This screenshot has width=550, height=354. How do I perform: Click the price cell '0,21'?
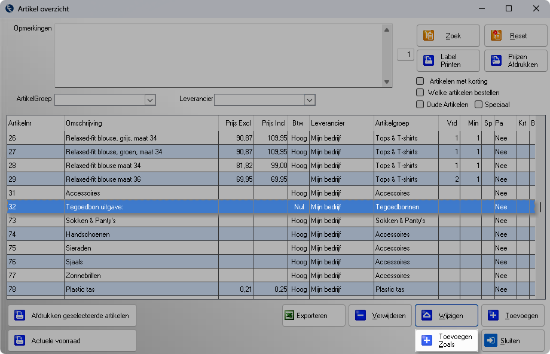click(x=236, y=289)
